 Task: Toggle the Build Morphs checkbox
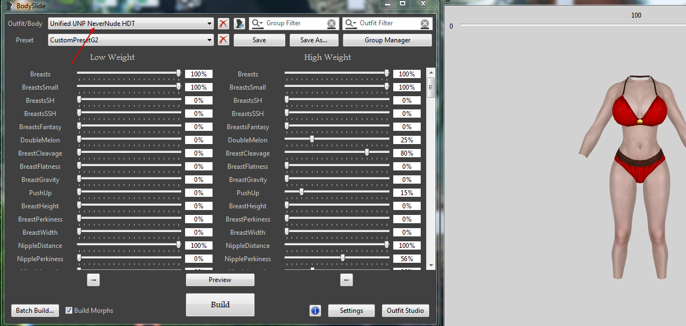click(69, 311)
